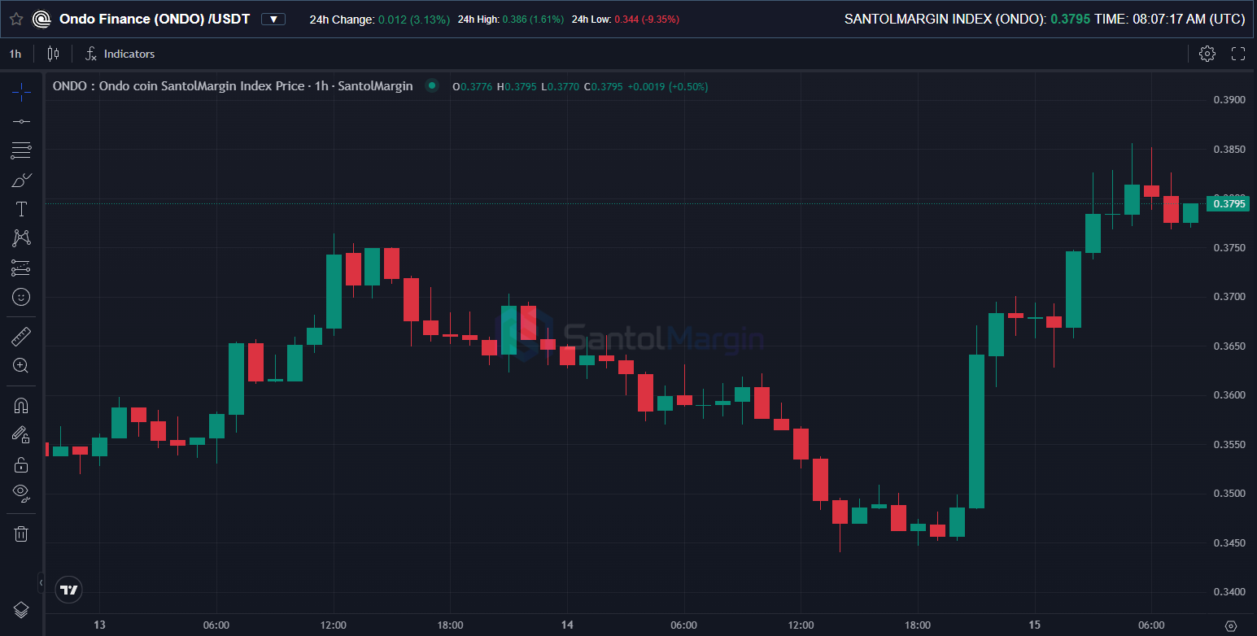Click the TIME 08:07:17 AM (UTC) text
The height and width of the screenshot is (636, 1257).
pyautogui.click(x=1169, y=19)
